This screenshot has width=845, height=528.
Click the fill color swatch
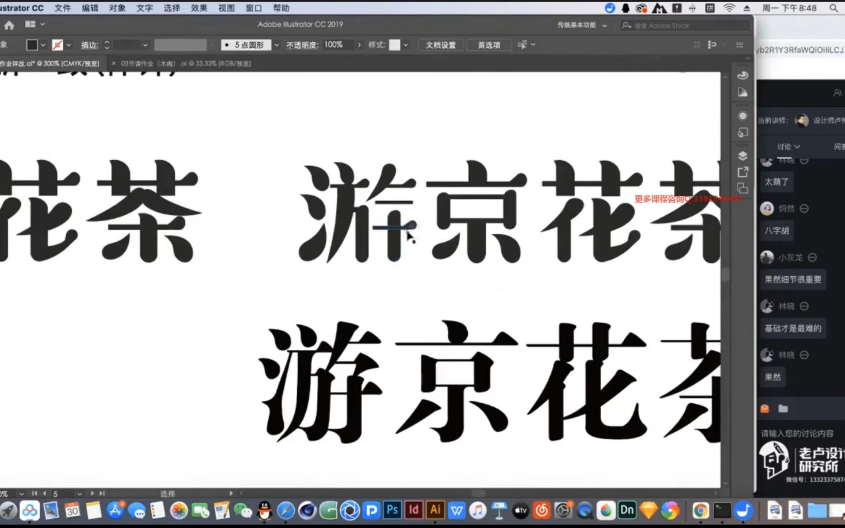[x=32, y=45]
